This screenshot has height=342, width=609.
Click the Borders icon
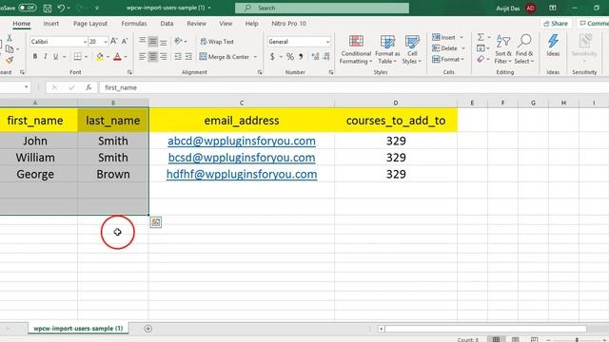point(78,57)
